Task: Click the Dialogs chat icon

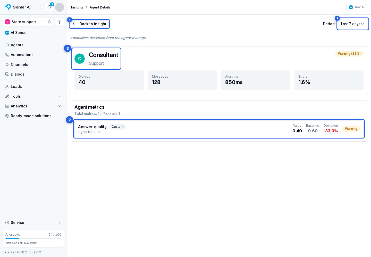Action: 7,74
